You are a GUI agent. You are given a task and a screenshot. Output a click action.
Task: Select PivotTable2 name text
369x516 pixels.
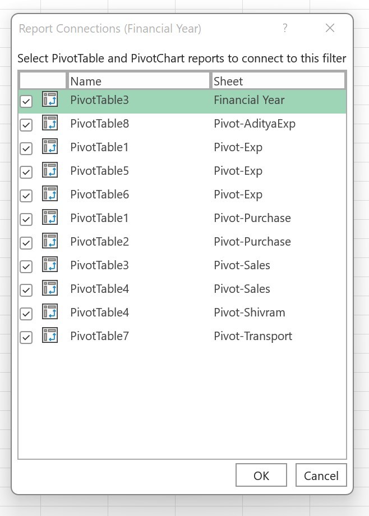(99, 242)
